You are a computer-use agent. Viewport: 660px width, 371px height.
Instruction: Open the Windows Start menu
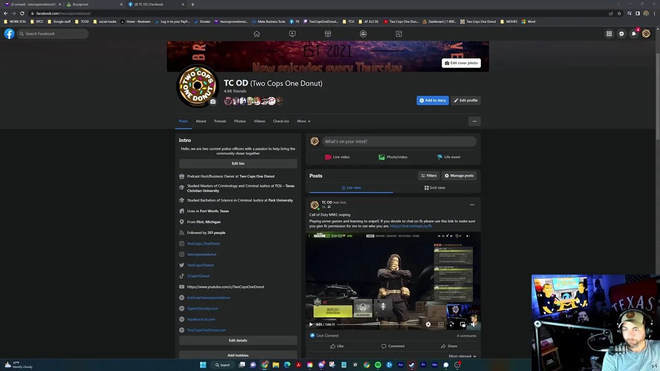[203, 365]
